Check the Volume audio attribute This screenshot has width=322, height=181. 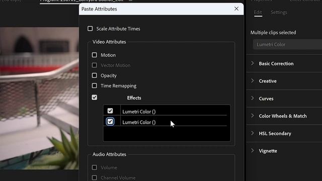pos(94,167)
